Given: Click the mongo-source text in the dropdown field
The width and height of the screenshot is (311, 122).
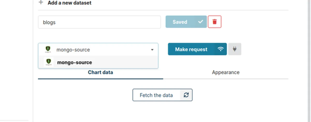Looking at the screenshot, I should pyautogui.click(x=73, y=50).
